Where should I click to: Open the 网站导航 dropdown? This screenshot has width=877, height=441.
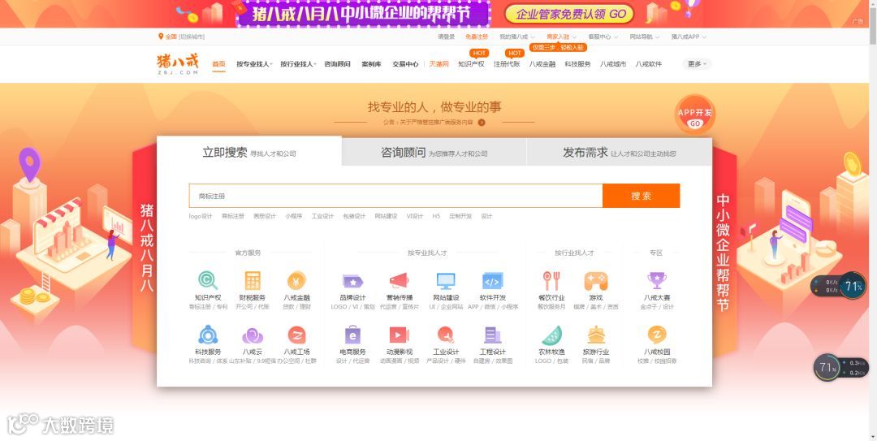tap(644, 37)
